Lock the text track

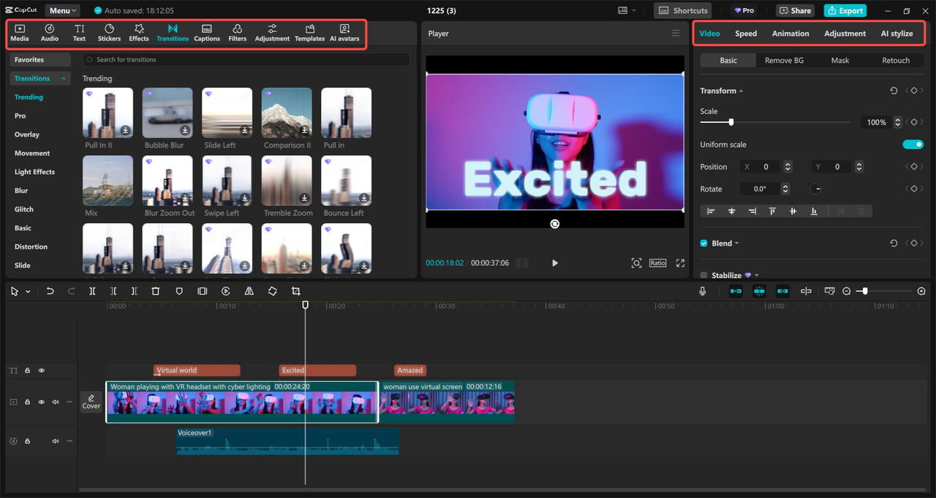tap(28, 371)
